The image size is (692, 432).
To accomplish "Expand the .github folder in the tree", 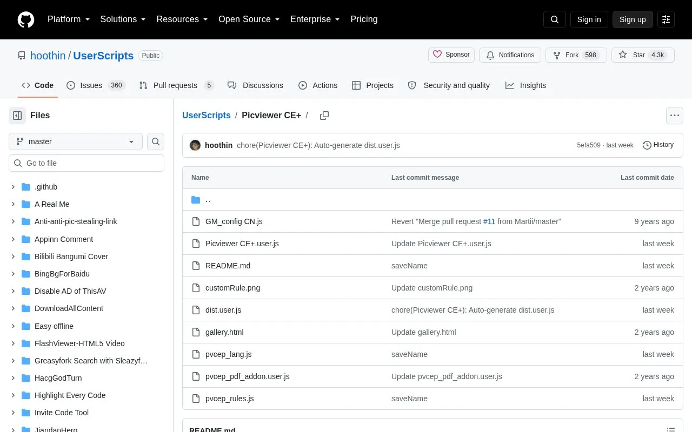I will (13, 187).
